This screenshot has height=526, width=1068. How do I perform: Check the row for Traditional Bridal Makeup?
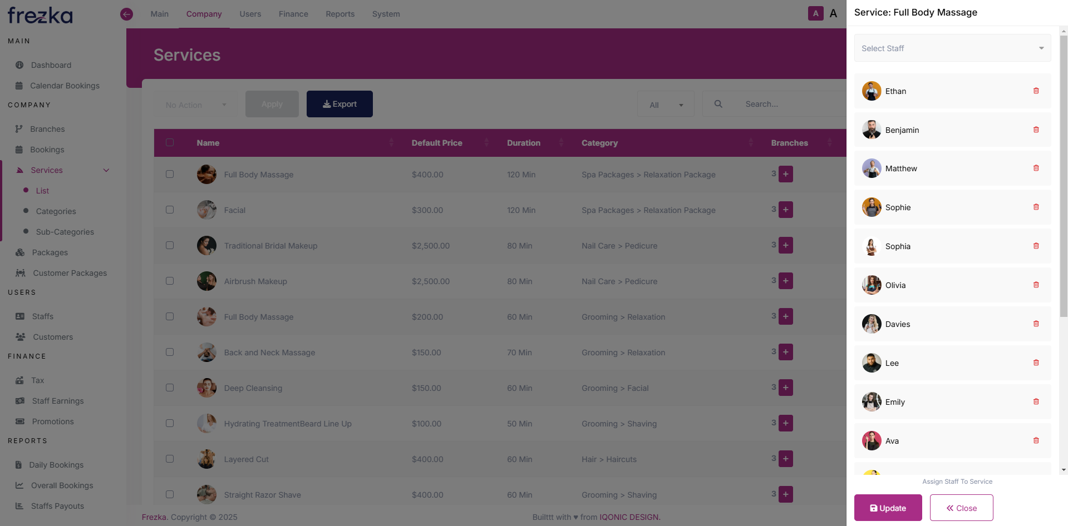click(170, 245)
